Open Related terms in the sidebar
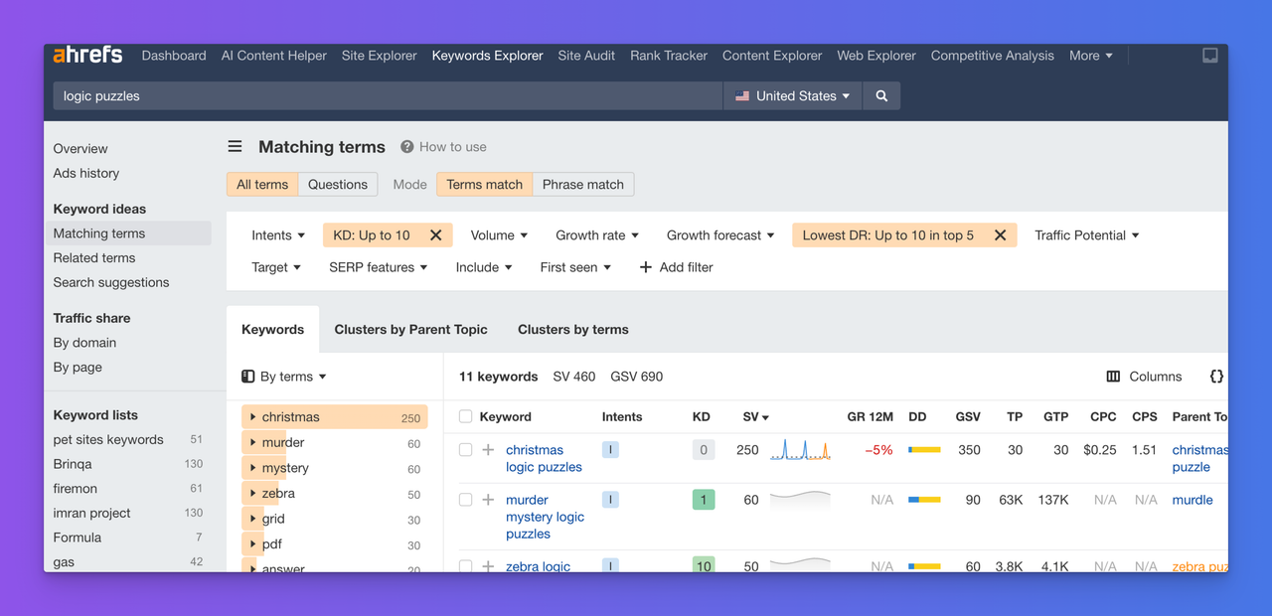The height and width of the screenshot is (616, 1272). (94, 258)
